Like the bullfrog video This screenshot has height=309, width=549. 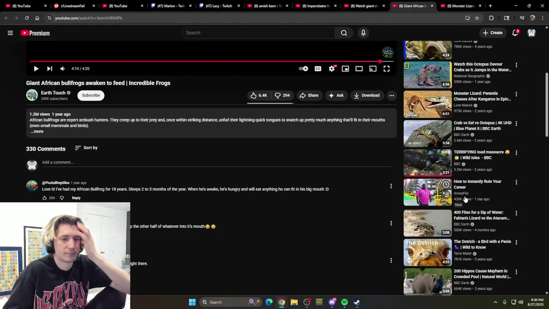point(259,95)
